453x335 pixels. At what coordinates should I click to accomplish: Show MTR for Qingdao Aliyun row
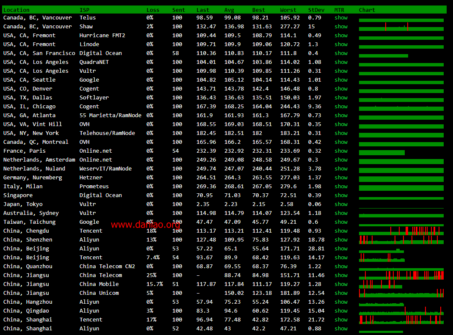tap(341, 311)
